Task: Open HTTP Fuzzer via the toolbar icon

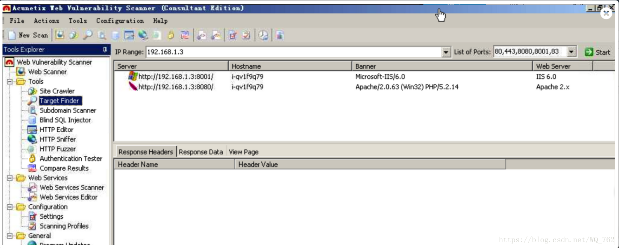Action: (157, 35)
